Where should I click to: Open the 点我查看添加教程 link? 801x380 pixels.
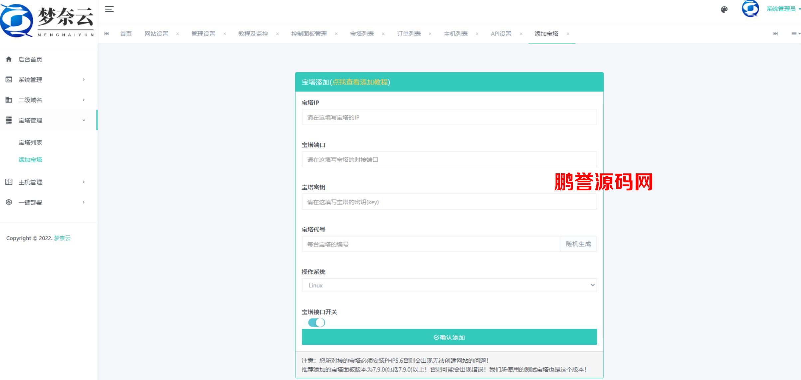360,82
